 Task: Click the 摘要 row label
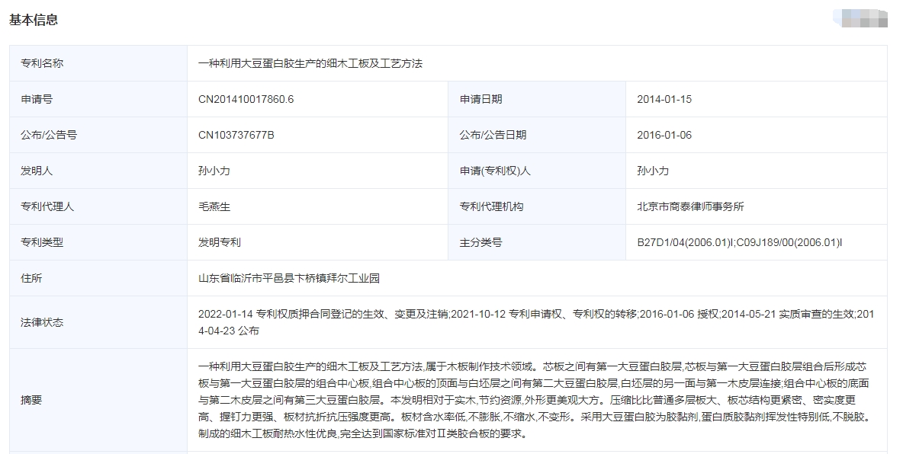coord(31,400)
